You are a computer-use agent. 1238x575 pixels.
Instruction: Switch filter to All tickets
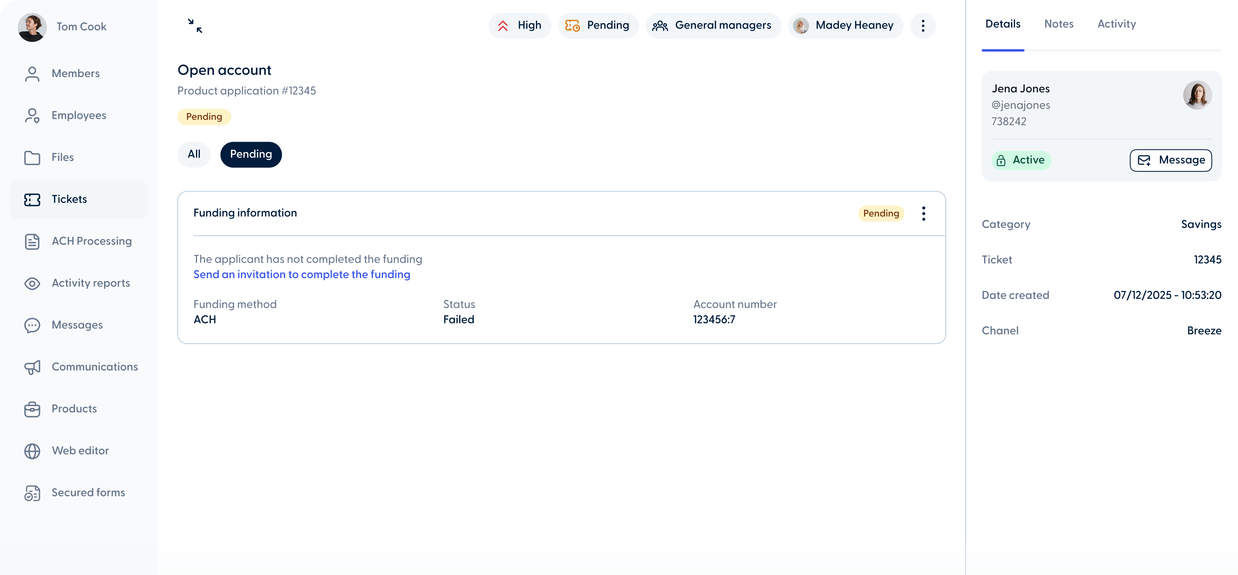(x=194, y=155)
